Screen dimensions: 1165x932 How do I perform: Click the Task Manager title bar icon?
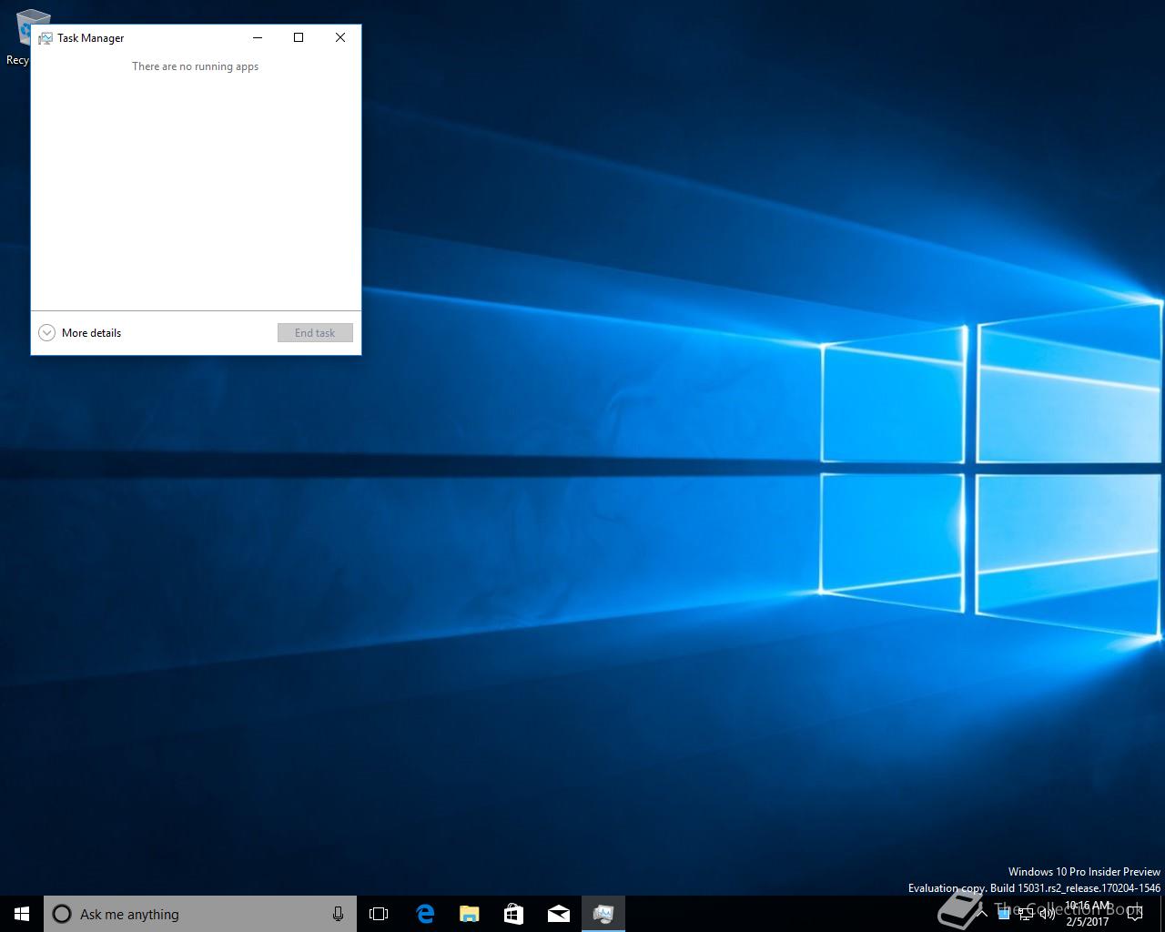[46, 38]
